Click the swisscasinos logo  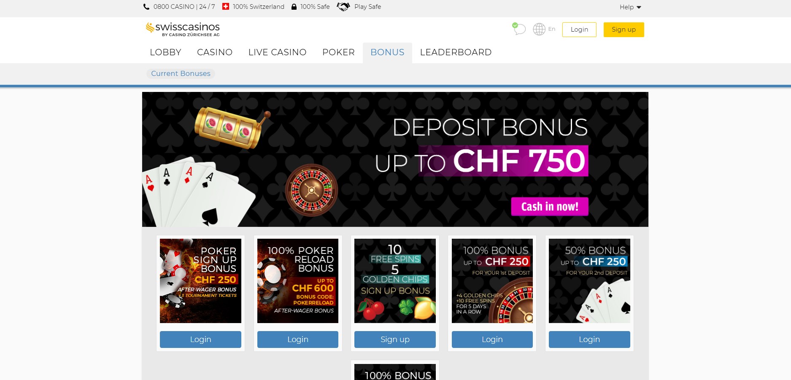(183, 29)
